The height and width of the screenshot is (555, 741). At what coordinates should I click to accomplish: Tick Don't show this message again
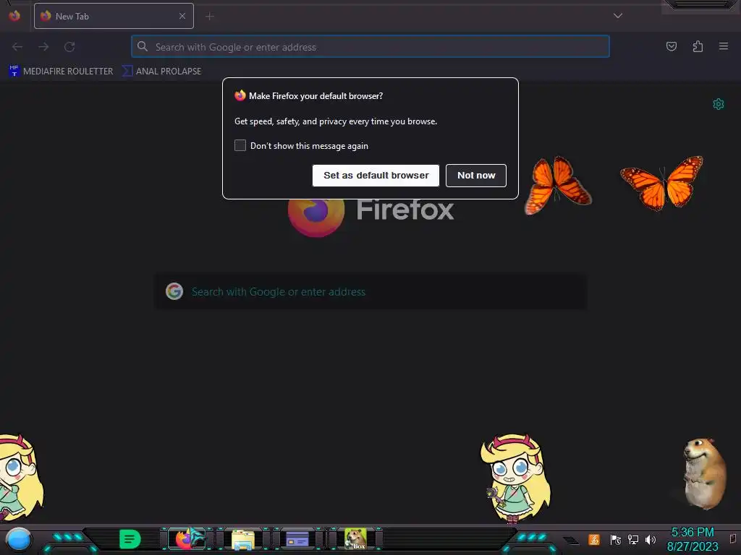click(x=240, y=145)
